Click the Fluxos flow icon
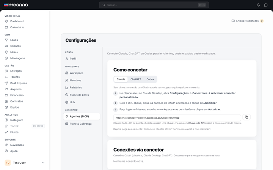This screenshot has width=273, height=170. (x=6, y=132)
